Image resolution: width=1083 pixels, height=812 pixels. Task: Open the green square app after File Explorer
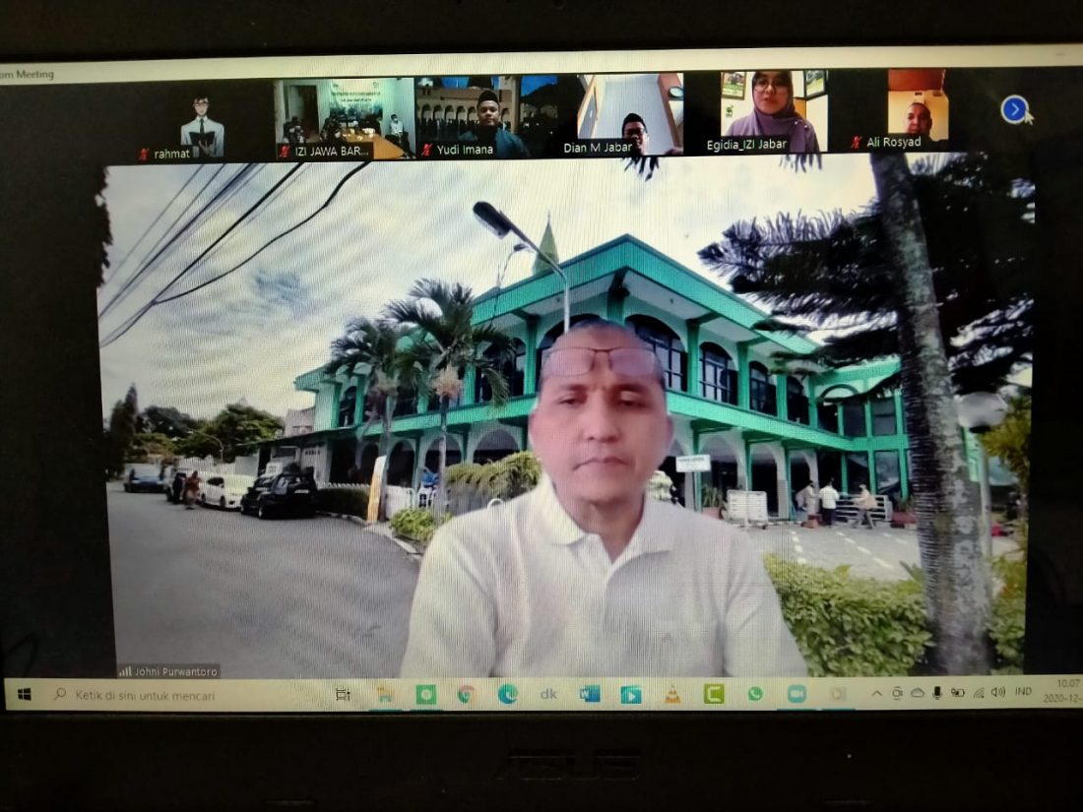point(425,695)
